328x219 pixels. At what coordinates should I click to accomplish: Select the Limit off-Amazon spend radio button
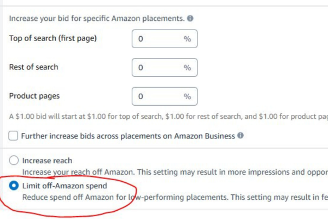(x=14, y=186)
